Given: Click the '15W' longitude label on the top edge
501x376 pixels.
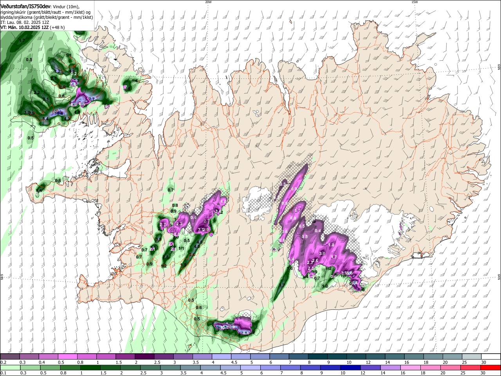Looking at the screenshot, I should [414, 2].
